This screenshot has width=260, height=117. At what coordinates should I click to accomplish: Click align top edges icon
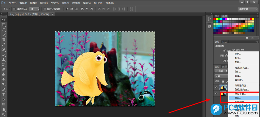[67, 9]
